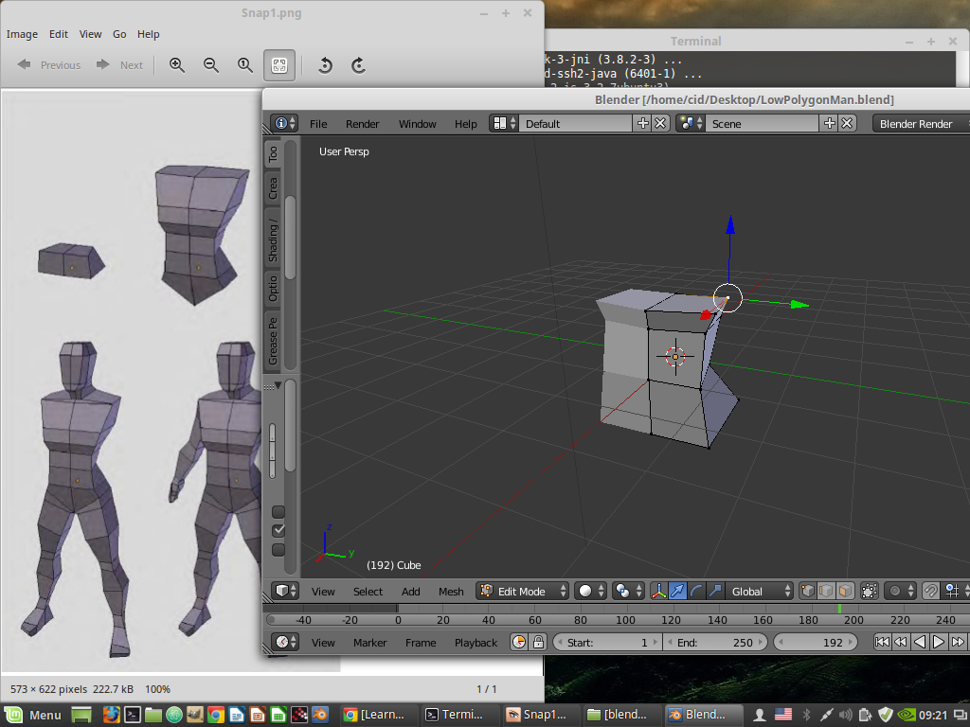The width and height of the screenshot is (970, 727).
Task: Play the animation forward
Action: 939,643
